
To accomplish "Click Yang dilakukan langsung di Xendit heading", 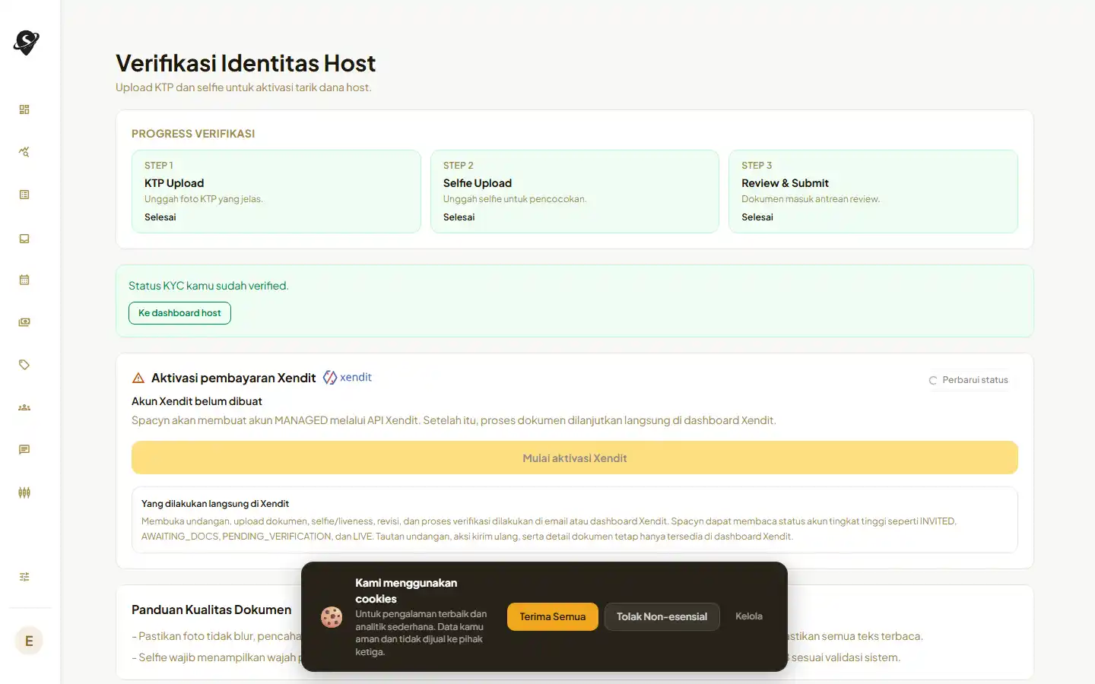I will 215,504.
